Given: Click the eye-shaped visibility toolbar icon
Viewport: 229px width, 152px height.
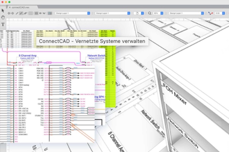Looking at the screenshot, I should click(x=40, y=13).
